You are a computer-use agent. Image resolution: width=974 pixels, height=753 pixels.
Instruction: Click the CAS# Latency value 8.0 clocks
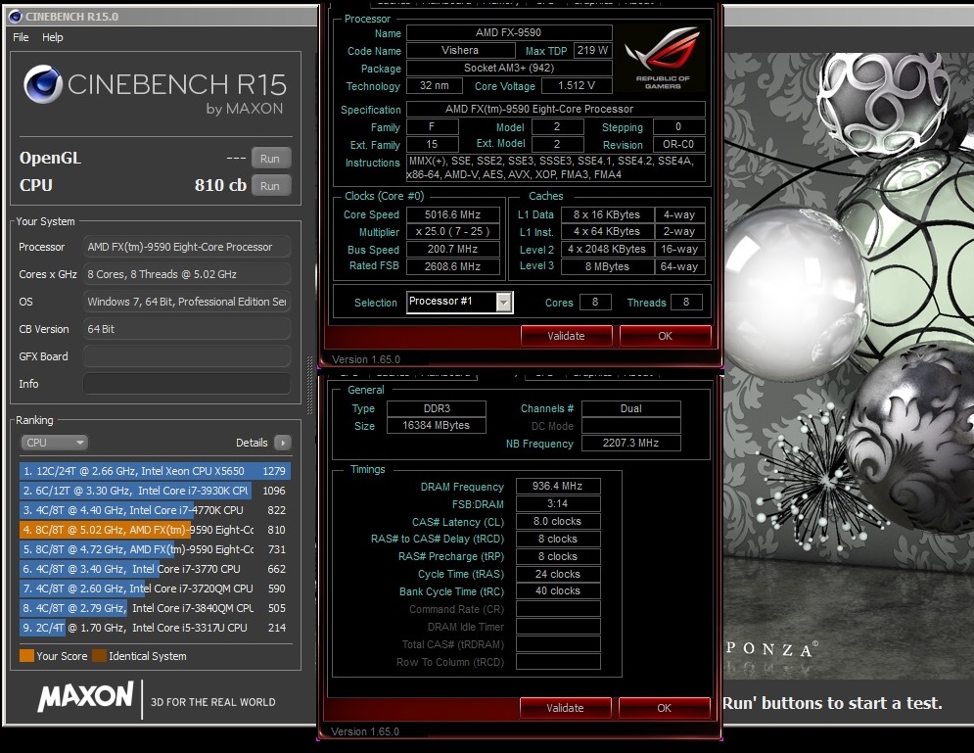tap(558, 521)
